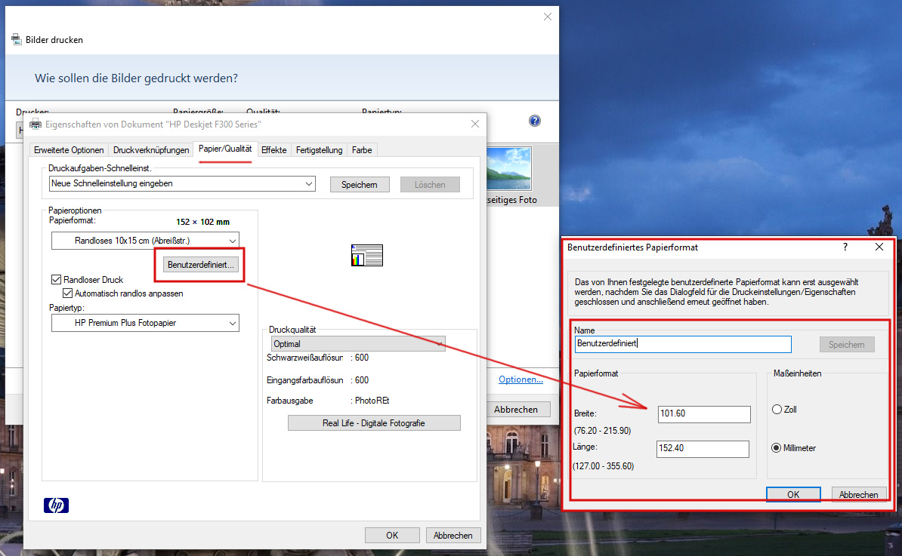The height and width of the screenshot is (556, 902).
Task: Click the Schwarzweißauflösung value 600
Action: pos(362,358)
